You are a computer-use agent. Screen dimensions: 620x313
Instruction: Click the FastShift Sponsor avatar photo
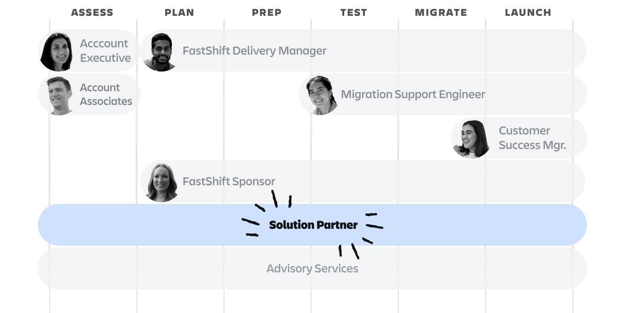161,182
